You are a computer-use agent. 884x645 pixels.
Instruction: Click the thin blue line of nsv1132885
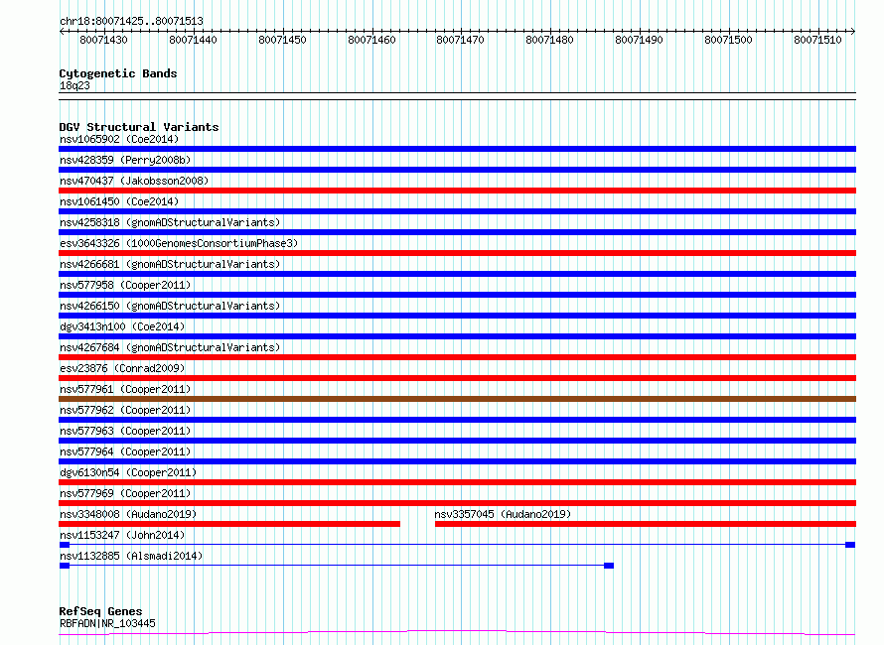[337, 566]
